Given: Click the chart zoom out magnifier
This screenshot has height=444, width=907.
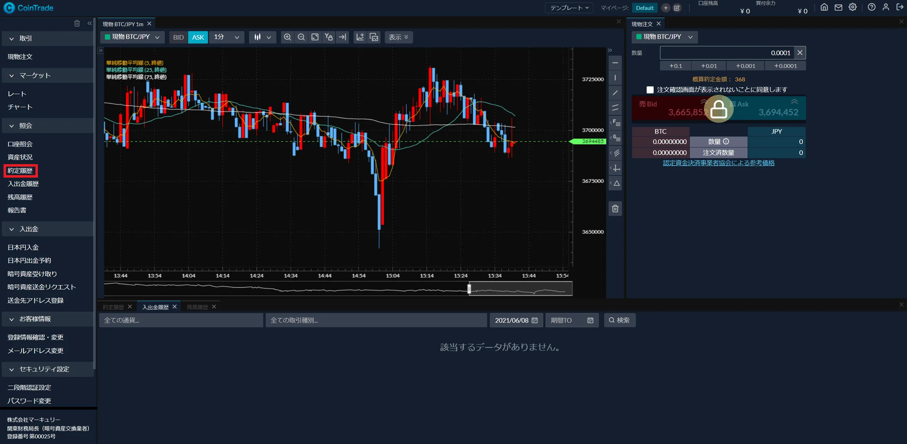Looking at the screenshot, I should (x=301, y=37).
